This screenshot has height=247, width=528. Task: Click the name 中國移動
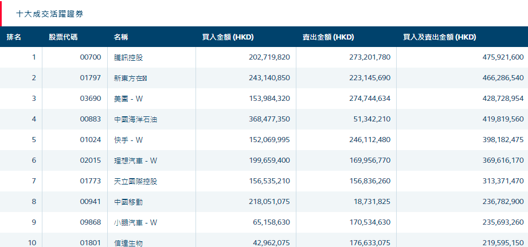point(128,202)
